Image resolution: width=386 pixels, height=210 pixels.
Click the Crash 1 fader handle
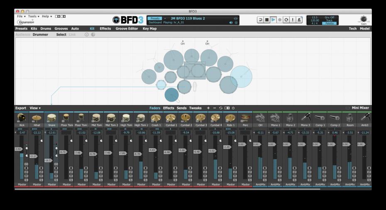(152, 150)
